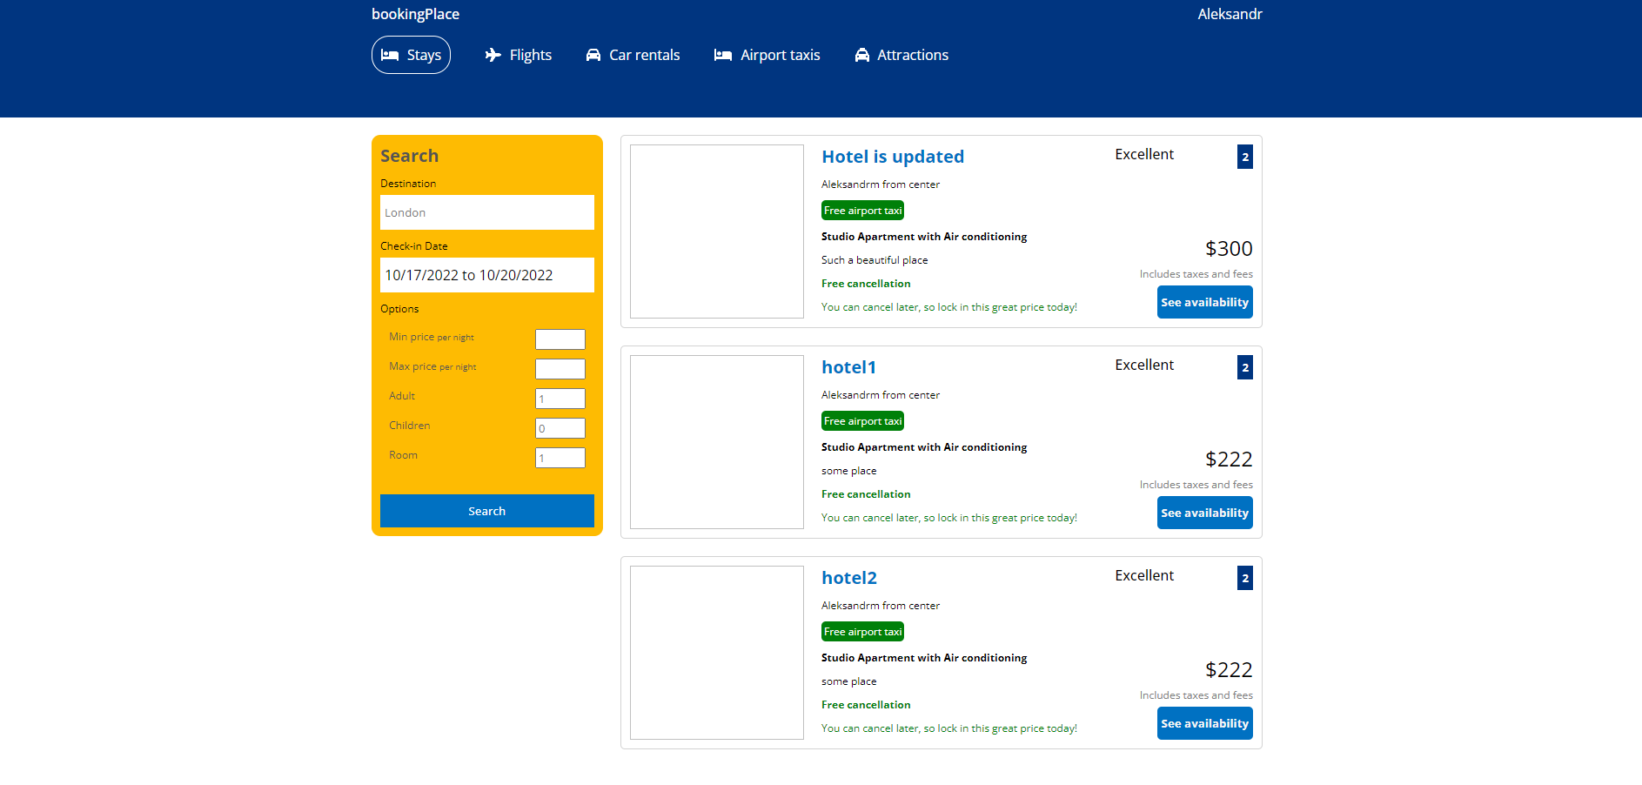The image size is (1642, 785).
Task: Click the airplane icon beside Flights
Action: 493,55
